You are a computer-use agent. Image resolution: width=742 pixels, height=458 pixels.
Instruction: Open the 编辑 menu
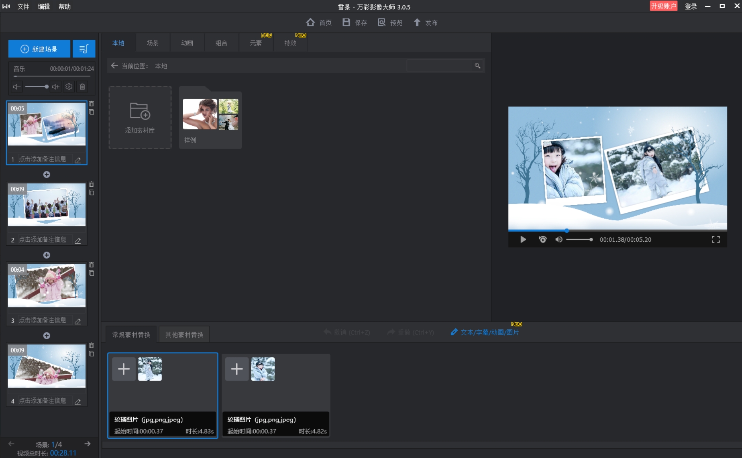(44, 6)
